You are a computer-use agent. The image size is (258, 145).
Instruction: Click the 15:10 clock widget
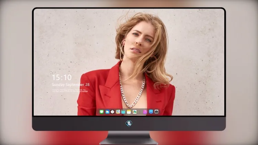pos(62,77)
